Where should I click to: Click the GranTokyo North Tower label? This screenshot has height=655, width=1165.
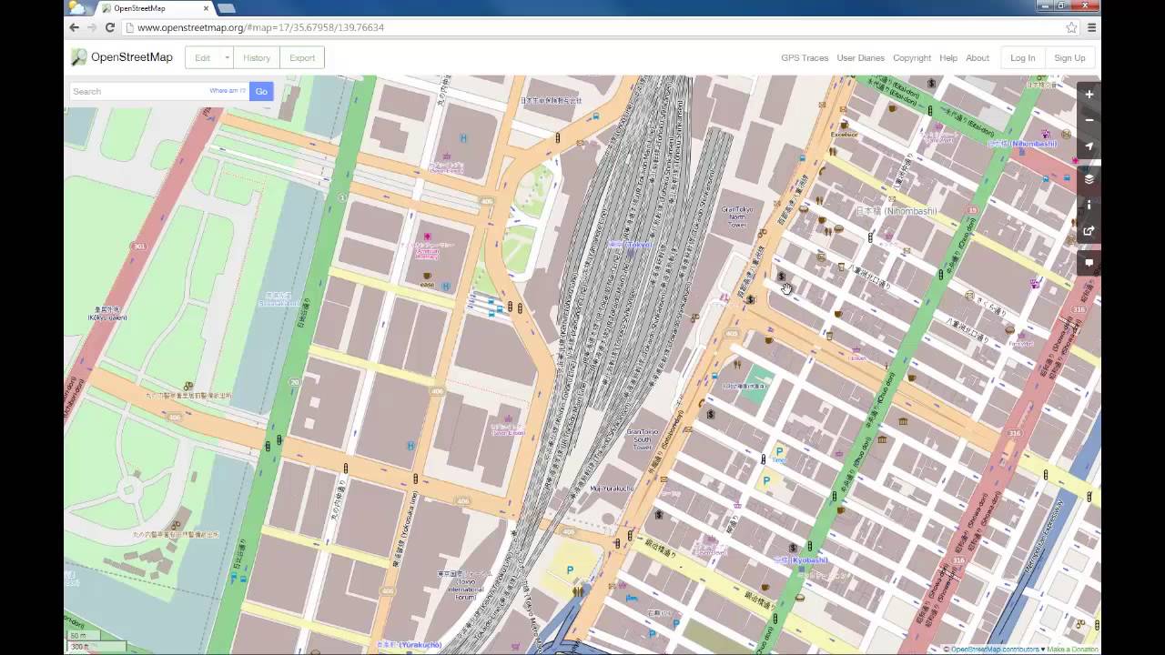738,217
